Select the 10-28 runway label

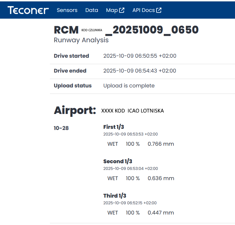61,128
